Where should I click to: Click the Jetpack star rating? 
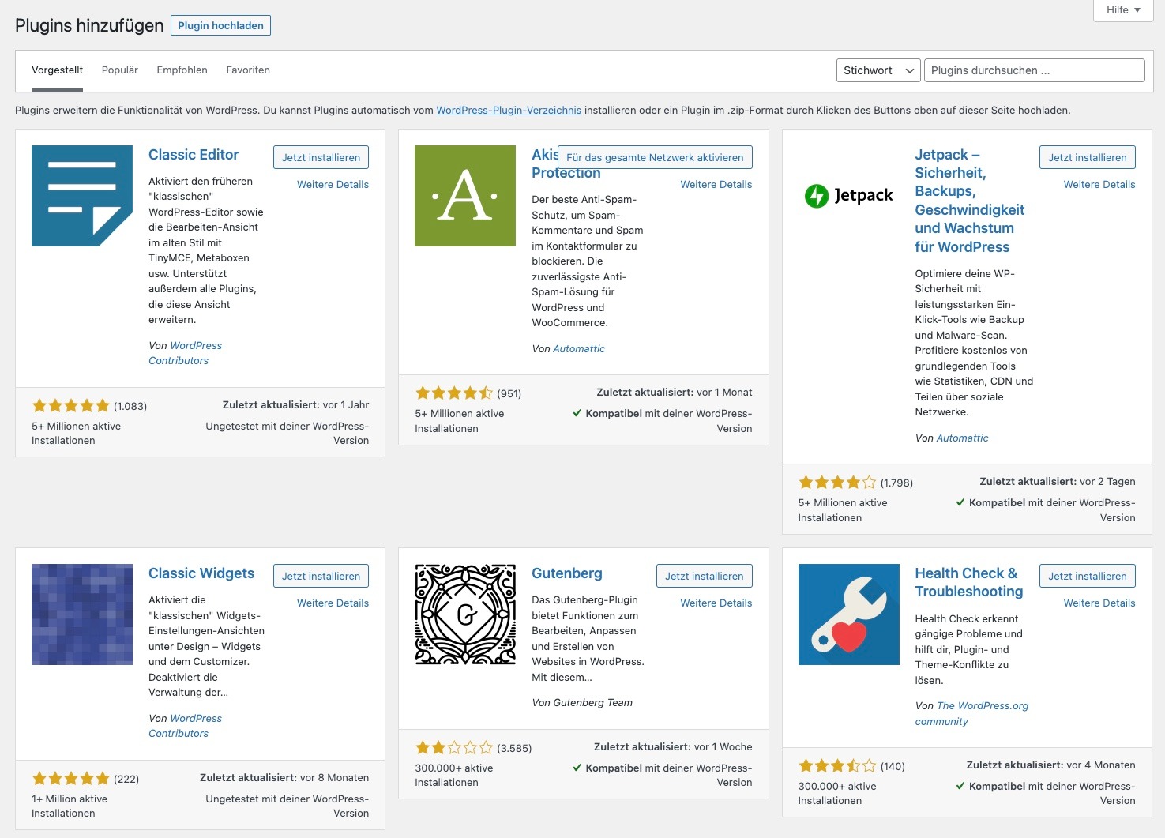pyautogui.click(x=837, y=483)
